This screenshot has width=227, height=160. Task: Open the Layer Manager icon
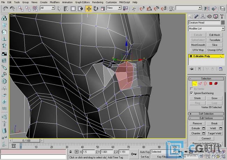pyautogui.click(x=222, y=9)
